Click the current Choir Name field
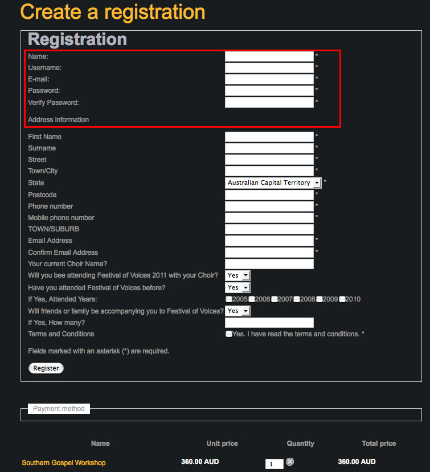The height and width of the screenshot is (472, 430). [269, 264]
